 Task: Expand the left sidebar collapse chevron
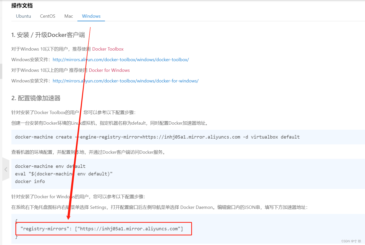click(x=6, y=169)
